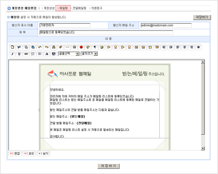Click the undo arrow icon

click(x=40, y=47)
